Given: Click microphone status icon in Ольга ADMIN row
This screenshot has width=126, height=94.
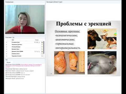Looking at the screenshot, I should point(35,51).
